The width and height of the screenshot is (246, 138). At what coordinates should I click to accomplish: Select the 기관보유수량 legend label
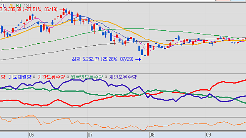(51, 77)
